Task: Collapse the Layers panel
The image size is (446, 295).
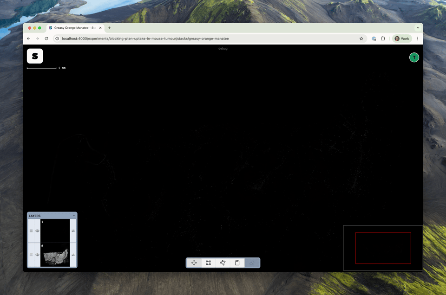Action: tap(73, 216)
